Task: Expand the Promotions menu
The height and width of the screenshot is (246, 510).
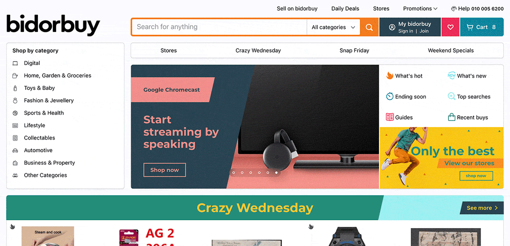Action: click(420, 8)
